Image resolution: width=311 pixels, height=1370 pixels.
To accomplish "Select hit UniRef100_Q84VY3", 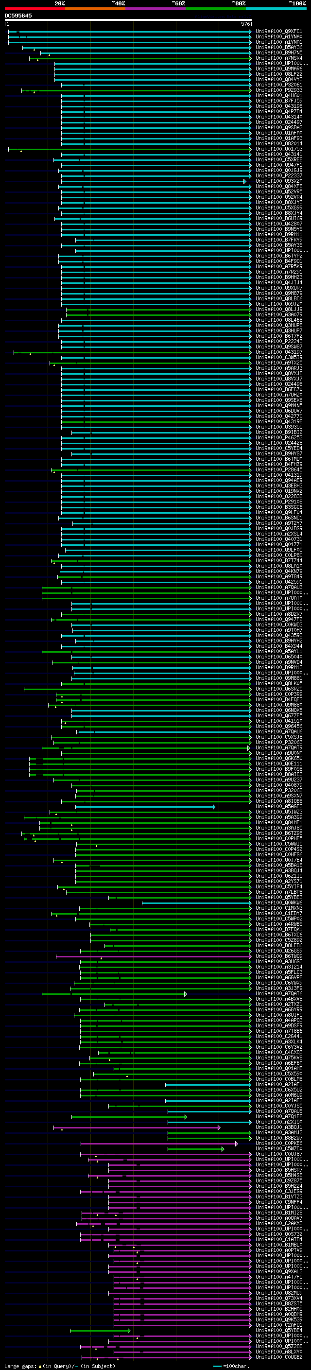I will click(x=279, y=79).
